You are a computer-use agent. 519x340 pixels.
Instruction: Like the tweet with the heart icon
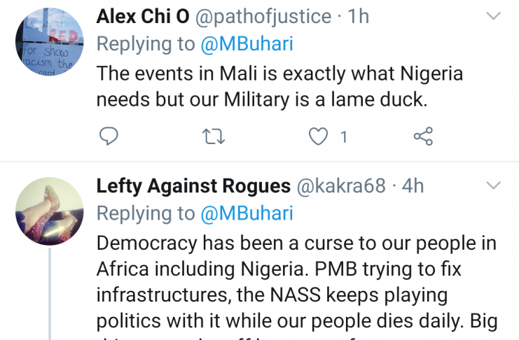click(319, 137)
